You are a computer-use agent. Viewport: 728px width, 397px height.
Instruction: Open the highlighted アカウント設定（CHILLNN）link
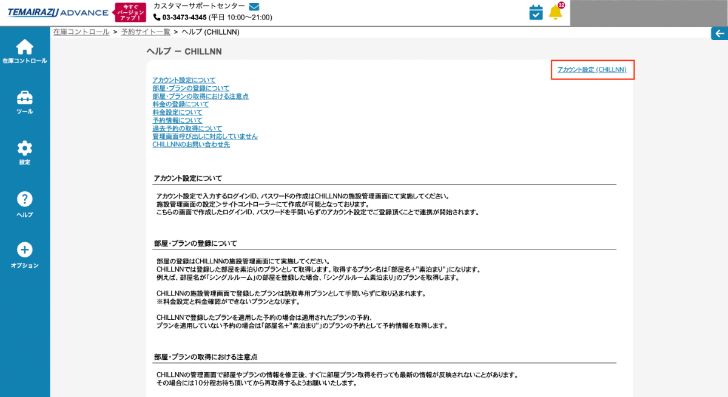(x=591, y=70)
